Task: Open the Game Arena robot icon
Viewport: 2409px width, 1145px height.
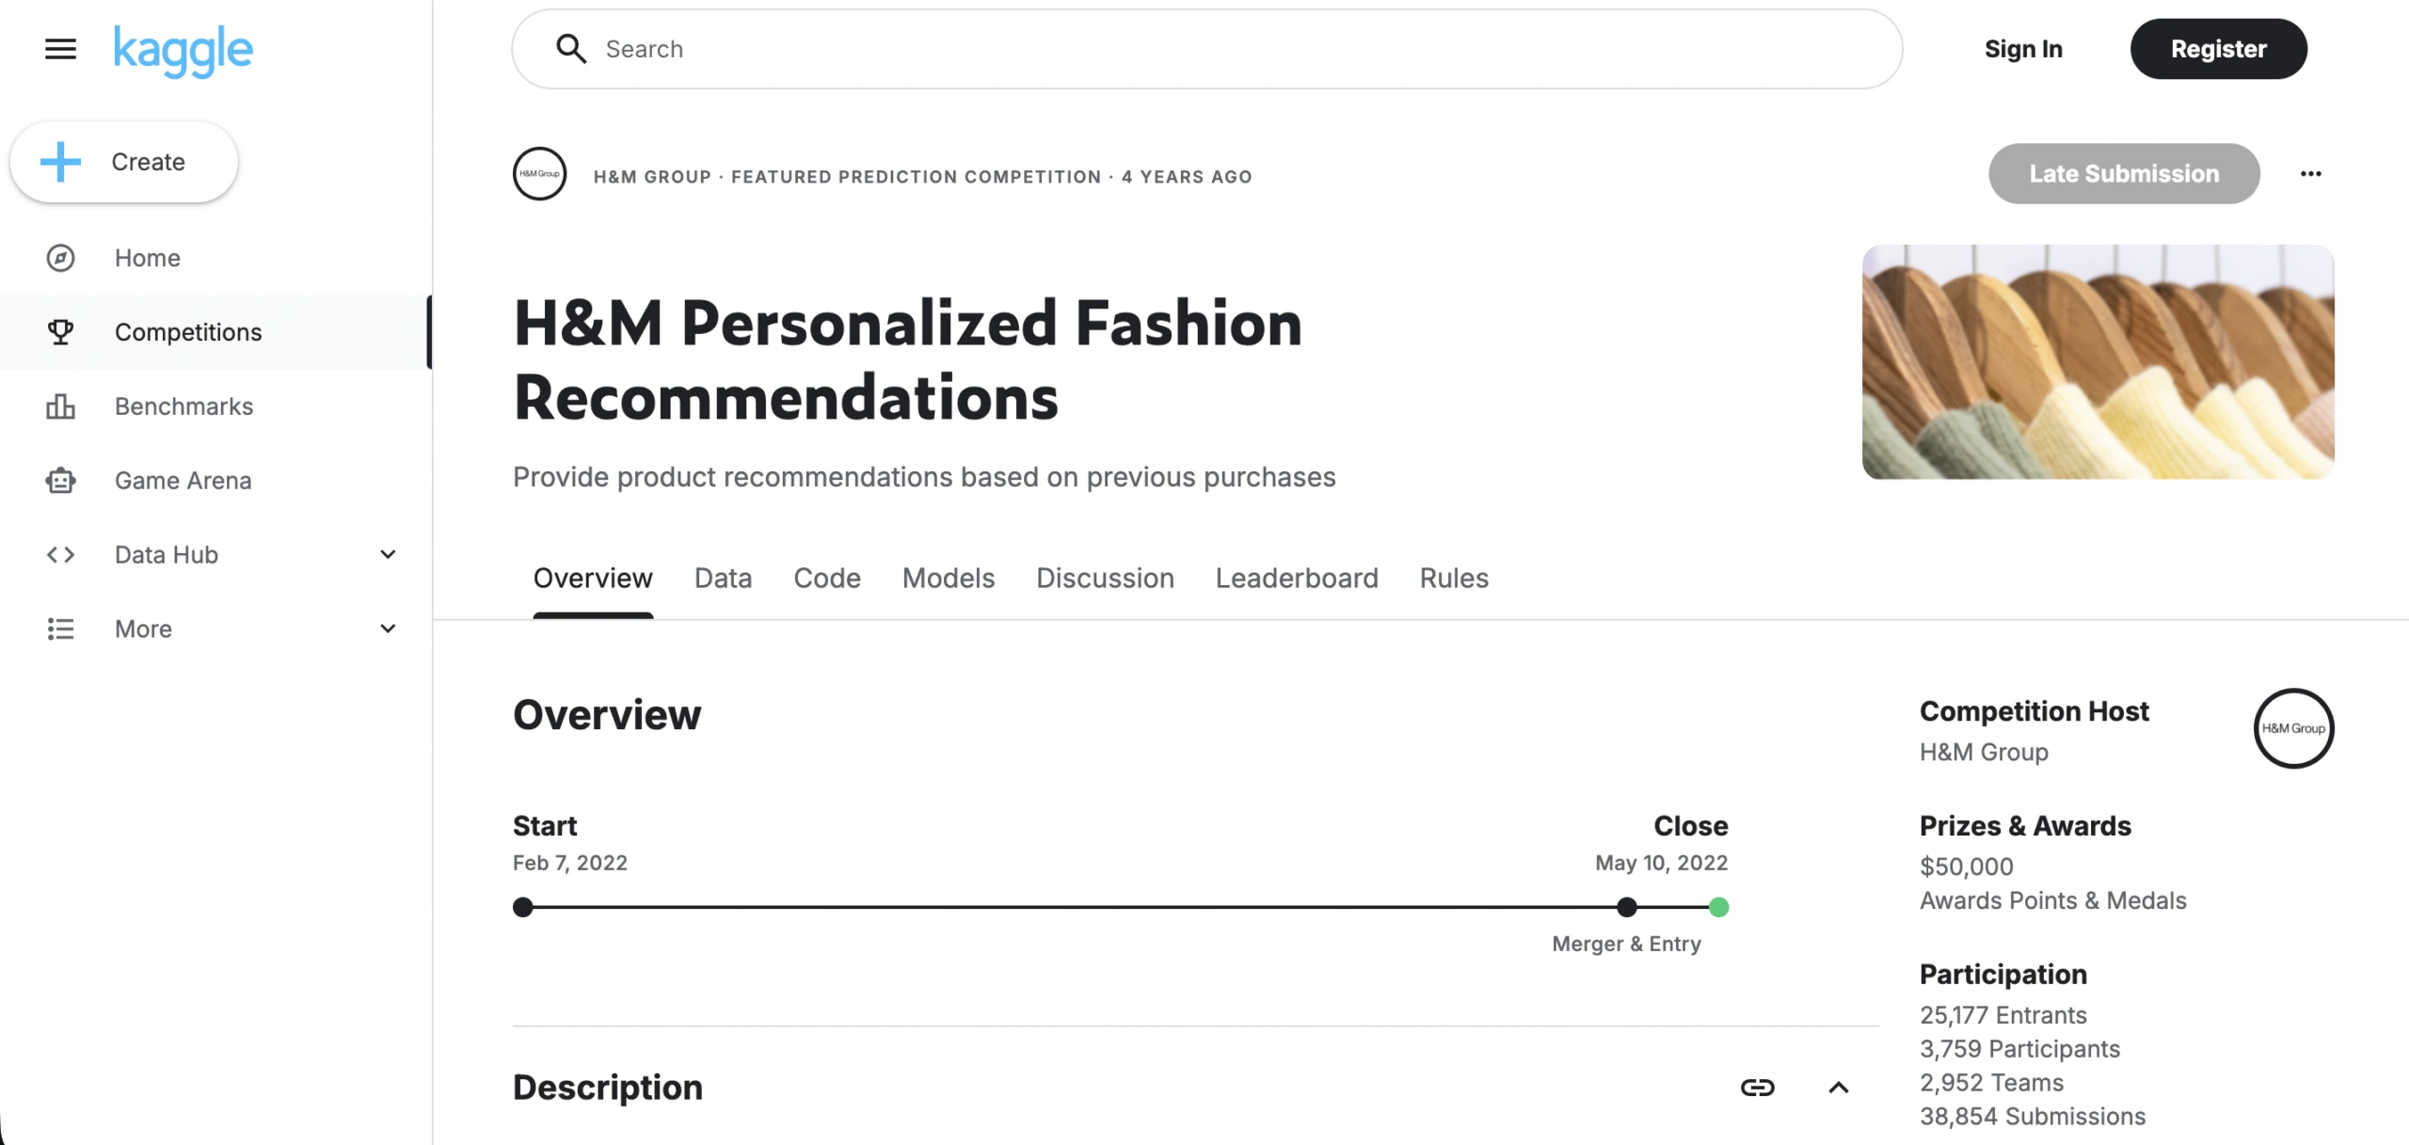Action: [60, 481]
